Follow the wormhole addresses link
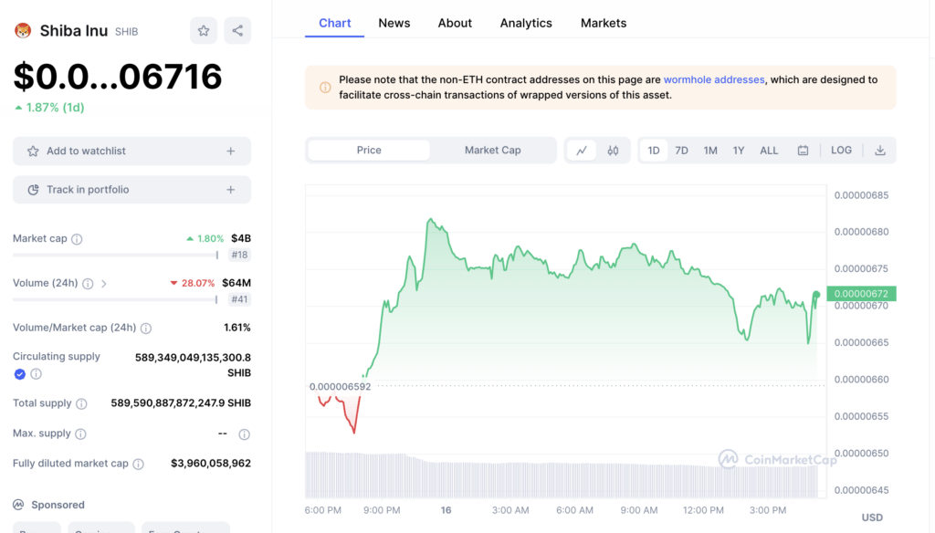 point(714,79)
